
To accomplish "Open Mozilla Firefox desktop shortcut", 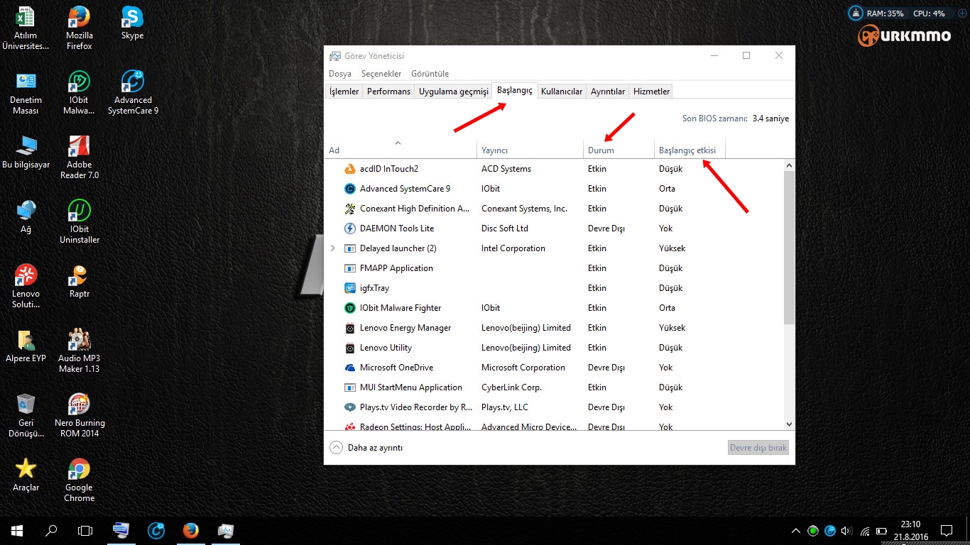I will (79, 28).
